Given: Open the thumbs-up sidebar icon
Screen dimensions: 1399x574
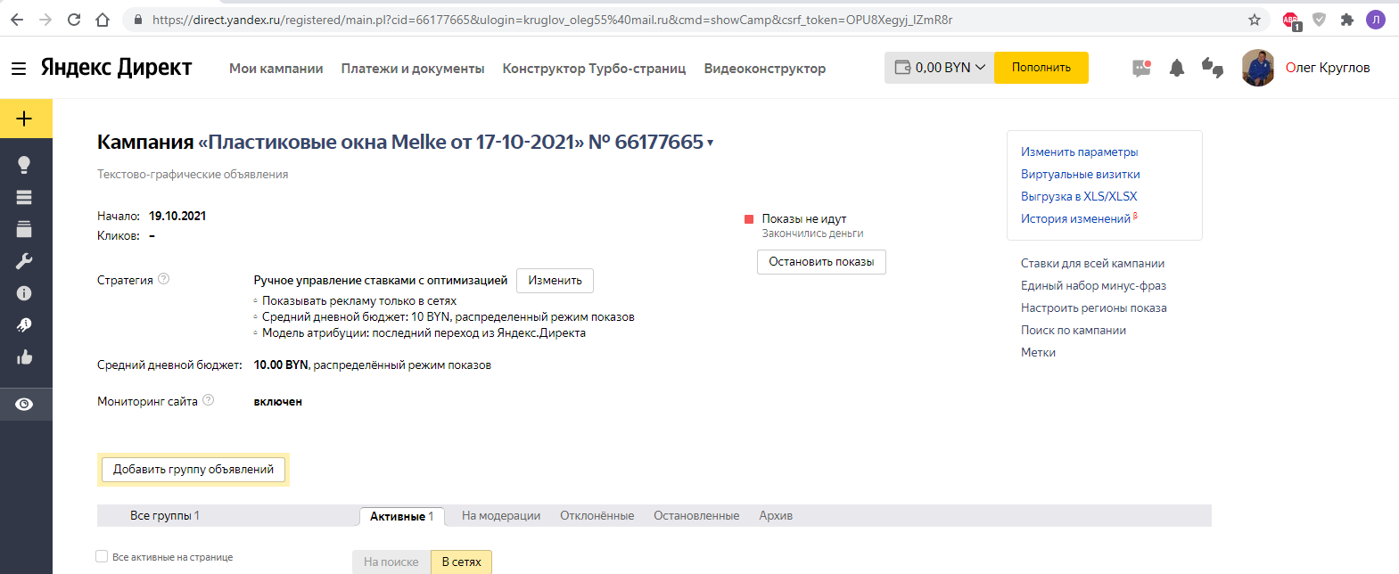Looking at the screenshot, I should tap(24, 357).
